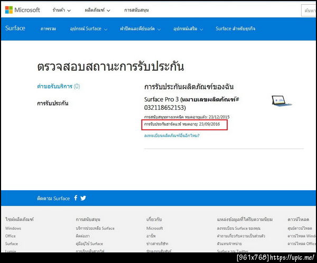Open Surface สำหรับธุรกิจ menu item
Screen dimensions: 317x263
[x=235, y=29]
